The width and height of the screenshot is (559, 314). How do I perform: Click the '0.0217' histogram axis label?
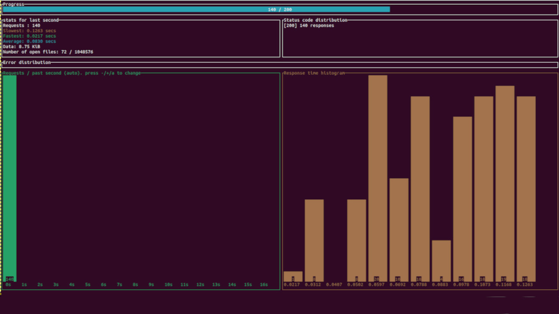coord(292,284)
